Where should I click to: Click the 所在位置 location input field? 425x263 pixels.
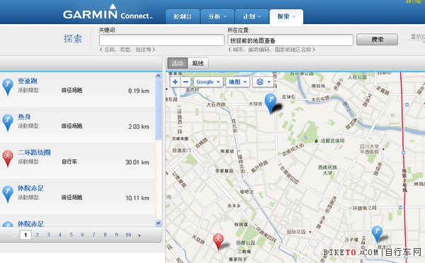click(290, 40)
